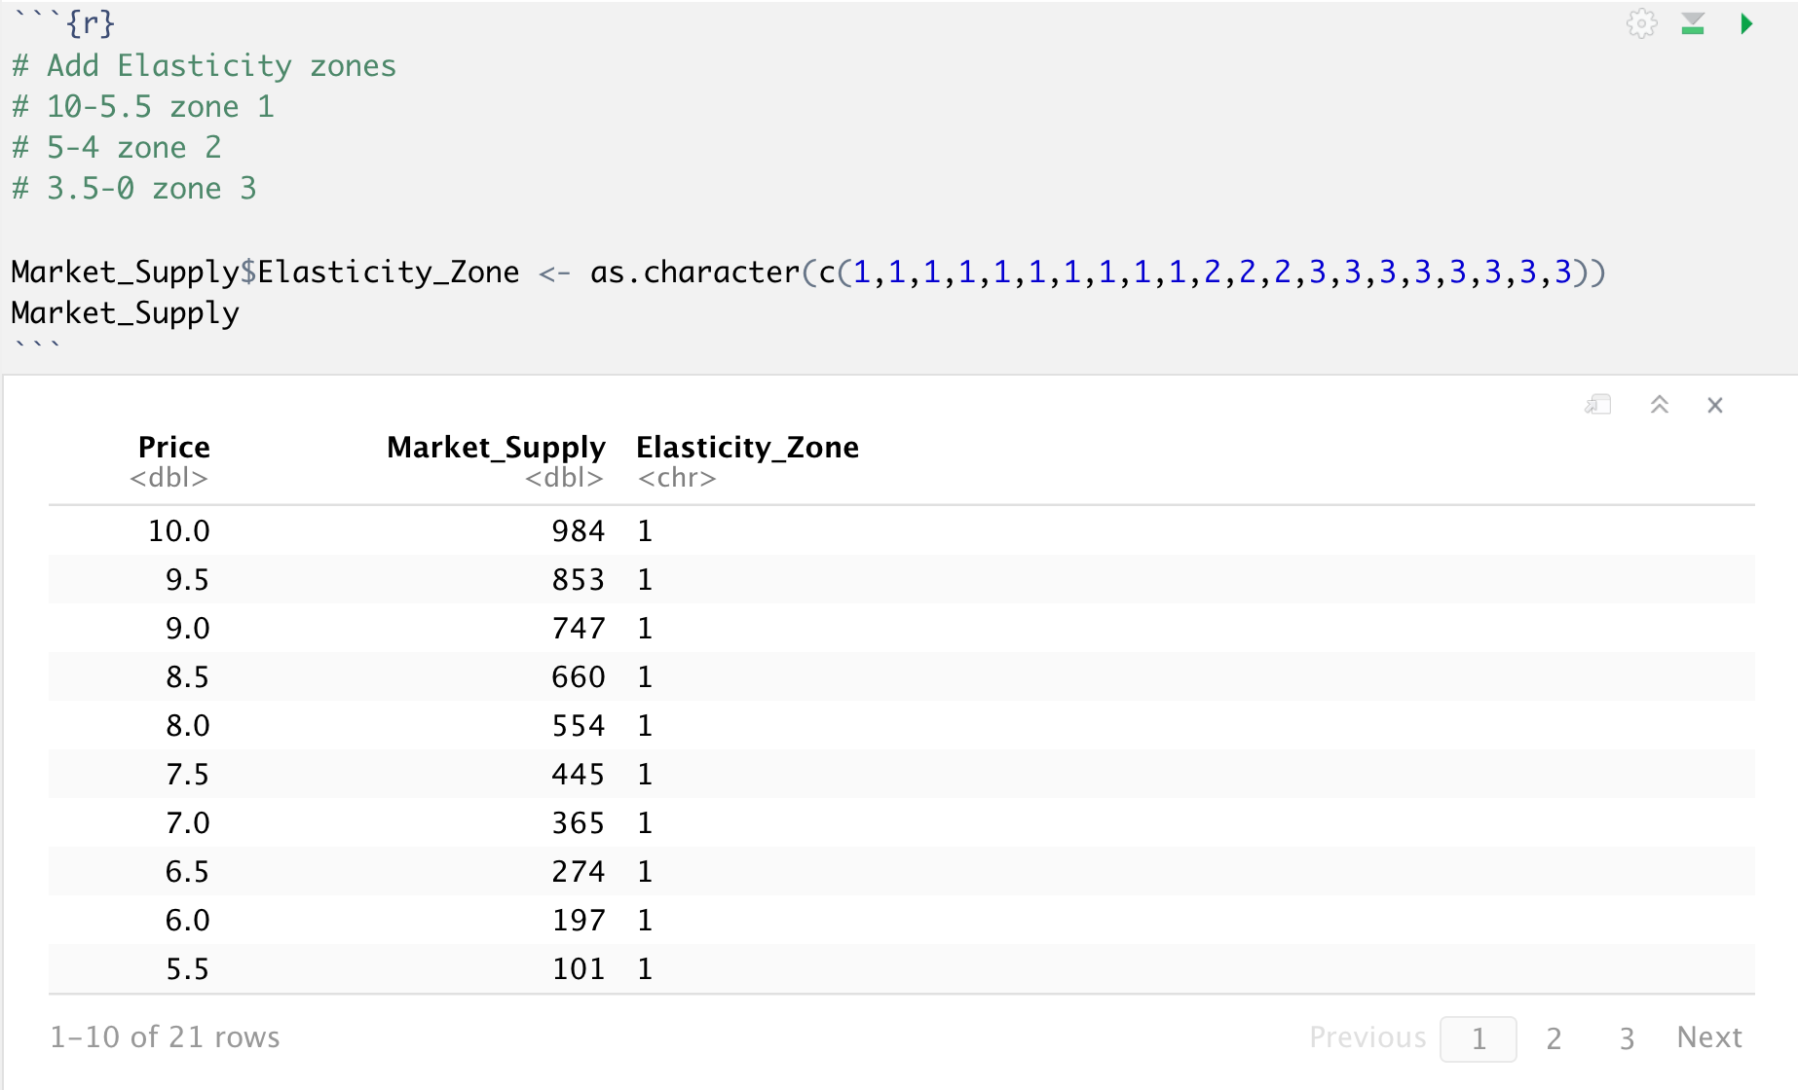Click the Elasticity_Zone column header

pyautogui.click(x=747, y=448)
